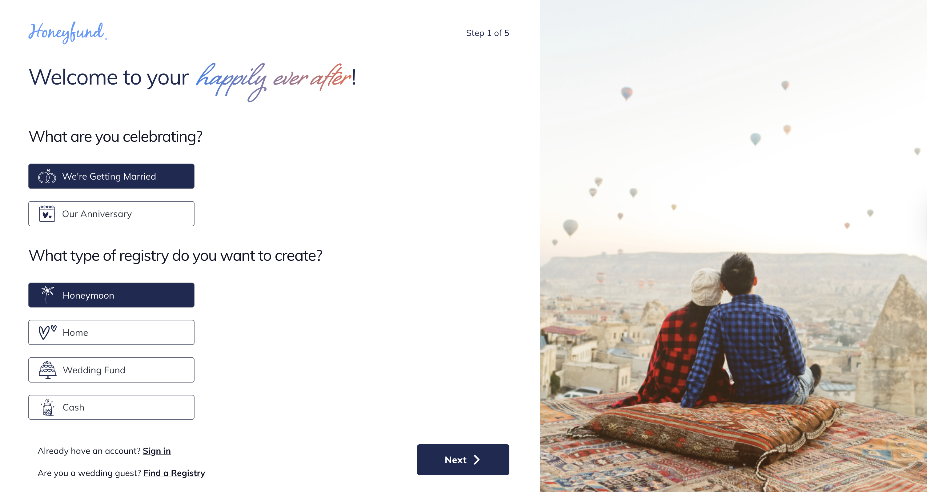Click the Step 1 of 5 indicator
The height and width of the screenshot is (492, 927).
coord(488,33)
